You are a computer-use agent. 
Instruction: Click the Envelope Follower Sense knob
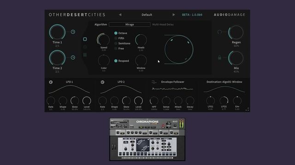[x=166, y=101]
